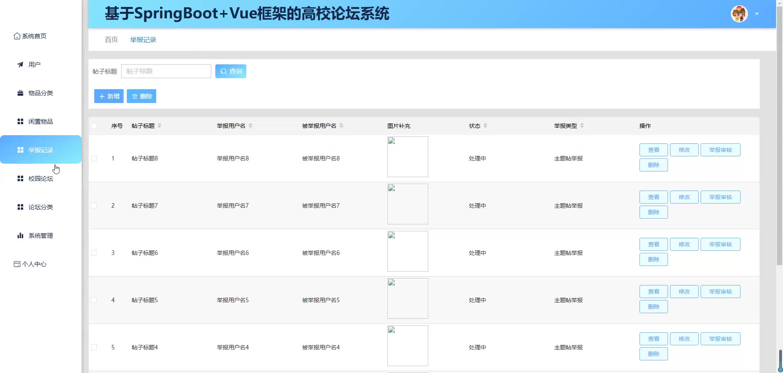Open the 闲置物品 sidebar menu
This screenshot has width=783, height=373.
[41, 122]
